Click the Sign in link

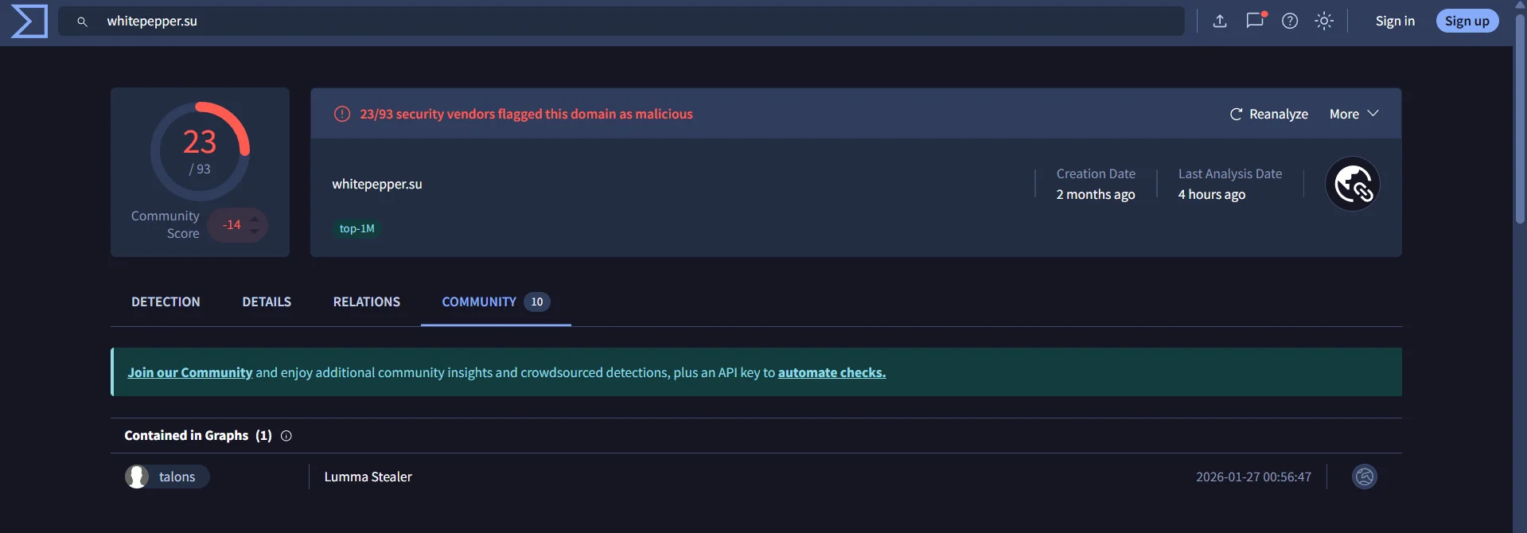[x=1395, y=21]
